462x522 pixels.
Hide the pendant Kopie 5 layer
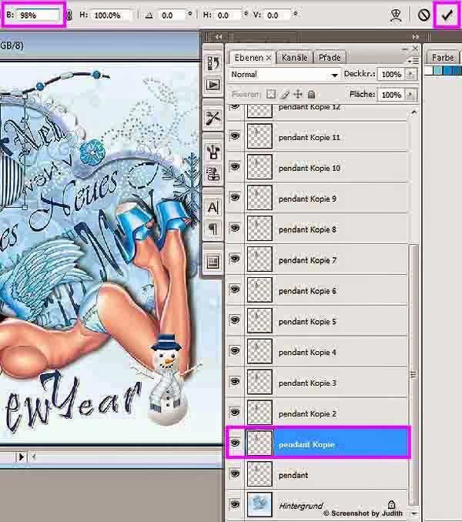pyautogui.click(x=235, y=320)
